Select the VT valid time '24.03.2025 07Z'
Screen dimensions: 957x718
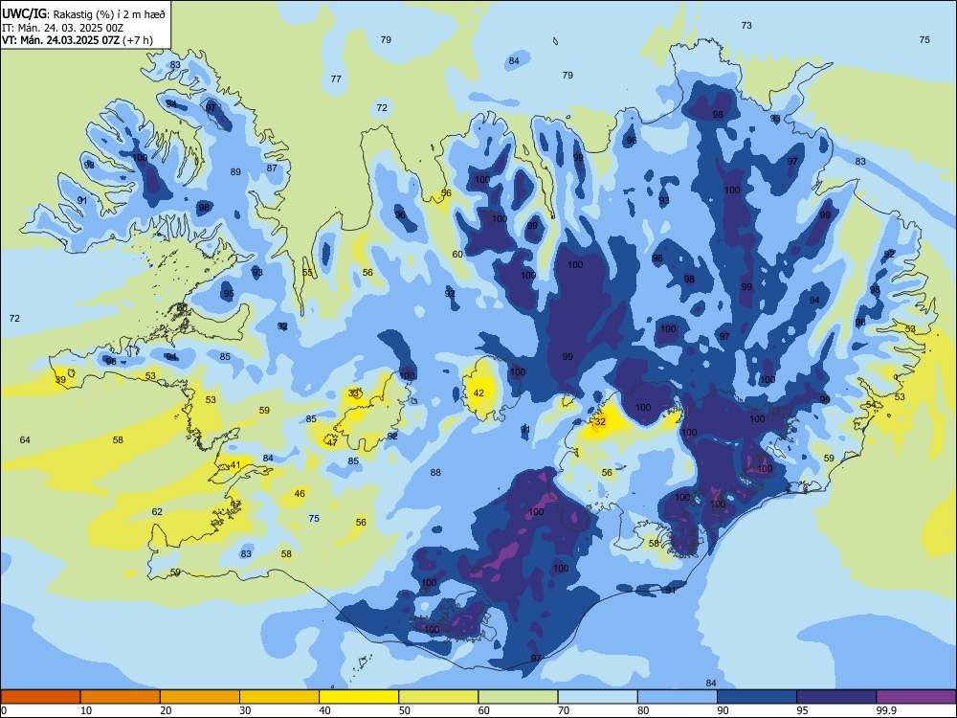click(x=79, y=40)
